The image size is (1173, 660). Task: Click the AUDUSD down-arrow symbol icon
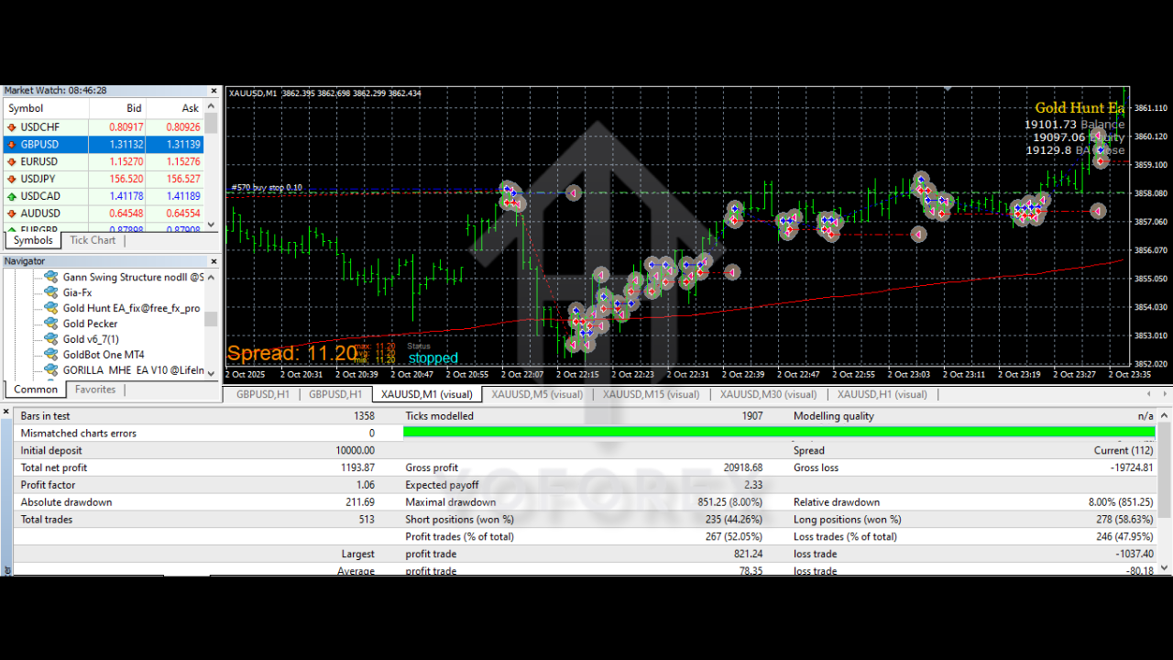point(12,214)
